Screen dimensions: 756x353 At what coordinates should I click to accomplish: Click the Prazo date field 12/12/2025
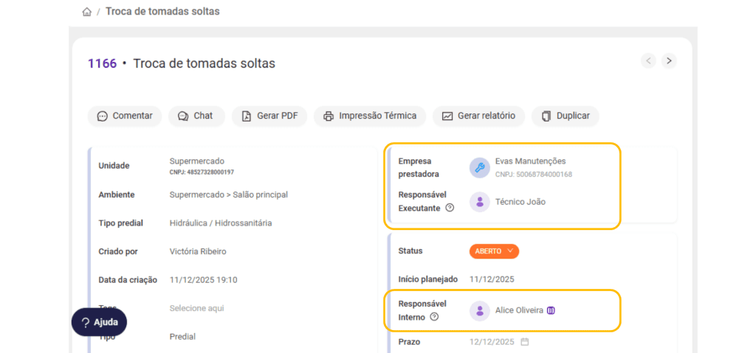[492, 342]
